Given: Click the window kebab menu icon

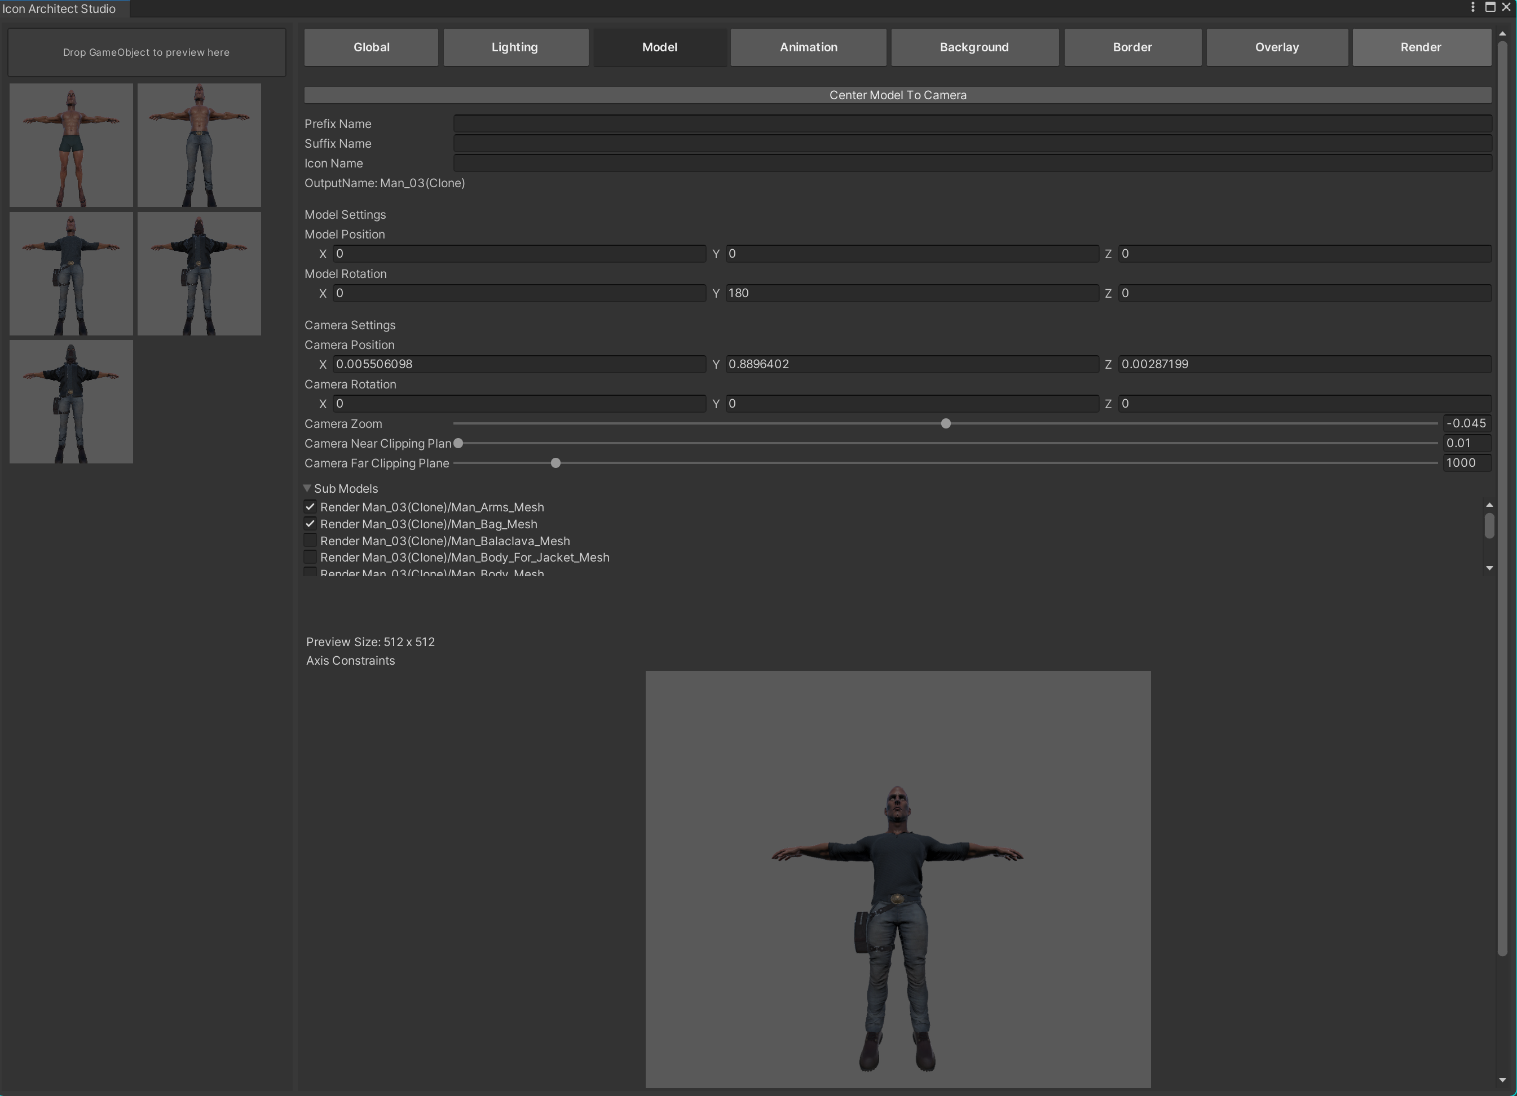Looking at the screenshot, I should (x=1472, y=7).
